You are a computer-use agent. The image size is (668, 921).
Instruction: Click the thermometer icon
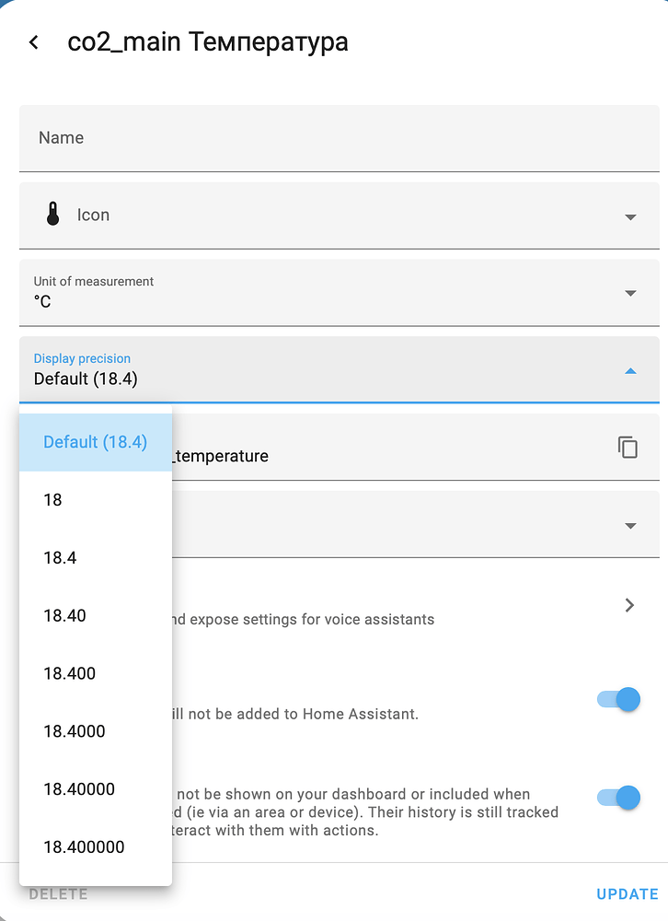point(52,215)
